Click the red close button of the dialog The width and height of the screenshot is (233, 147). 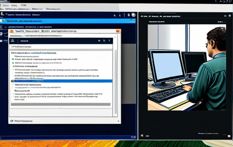point(118,31)
